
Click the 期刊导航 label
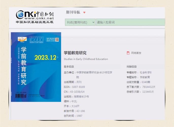pos(73,12)
